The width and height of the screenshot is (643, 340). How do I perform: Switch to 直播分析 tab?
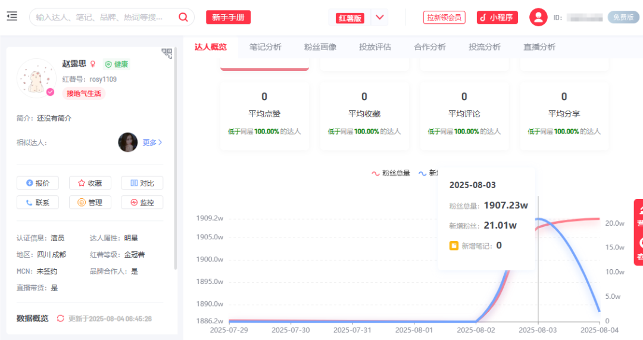[539, 47]
